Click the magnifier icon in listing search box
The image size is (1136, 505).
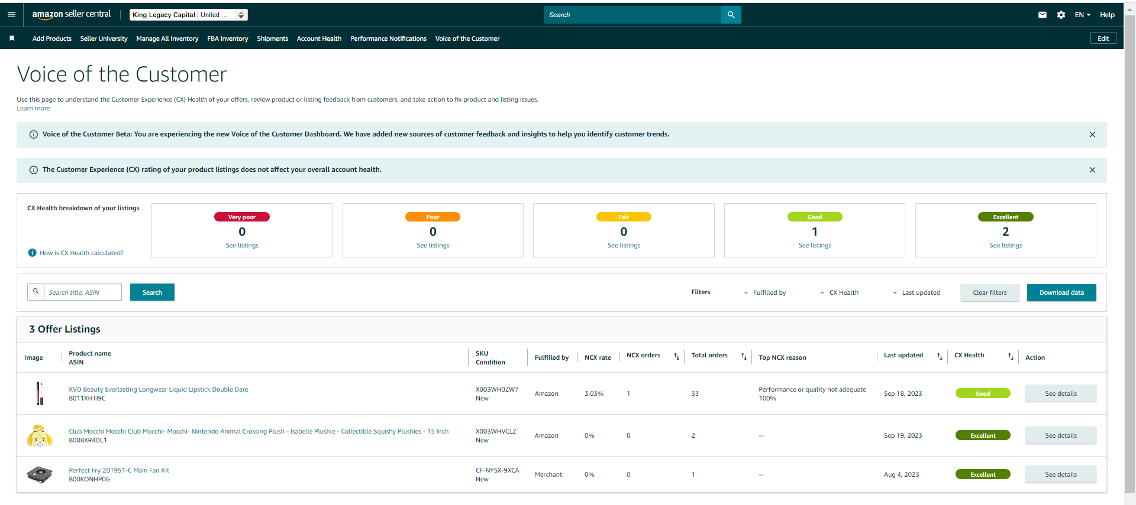click(x=35, y=292)
